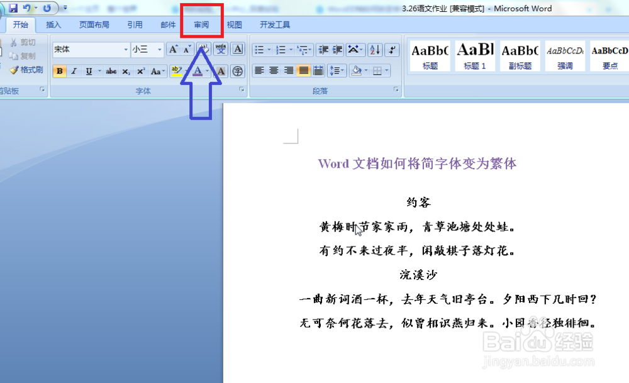Screen dimensions: 629x383
Task: Open the Phonetic Guide tool
Action: tap(221, 48)
